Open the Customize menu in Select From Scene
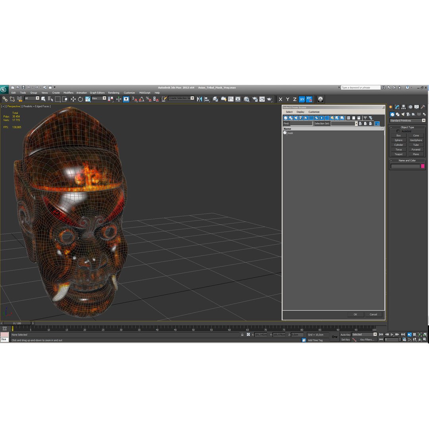Viewport: 429px width, 429px height. click(x=314, y=112)
